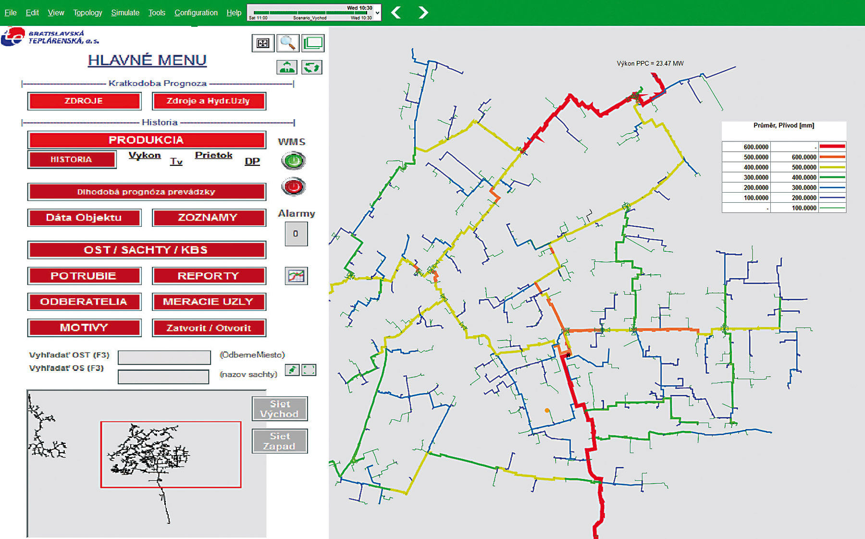865x539 pixels.
Task: Click the Vyhľadať OST search field
Action: pyautogui.click(x=164, y=357)
